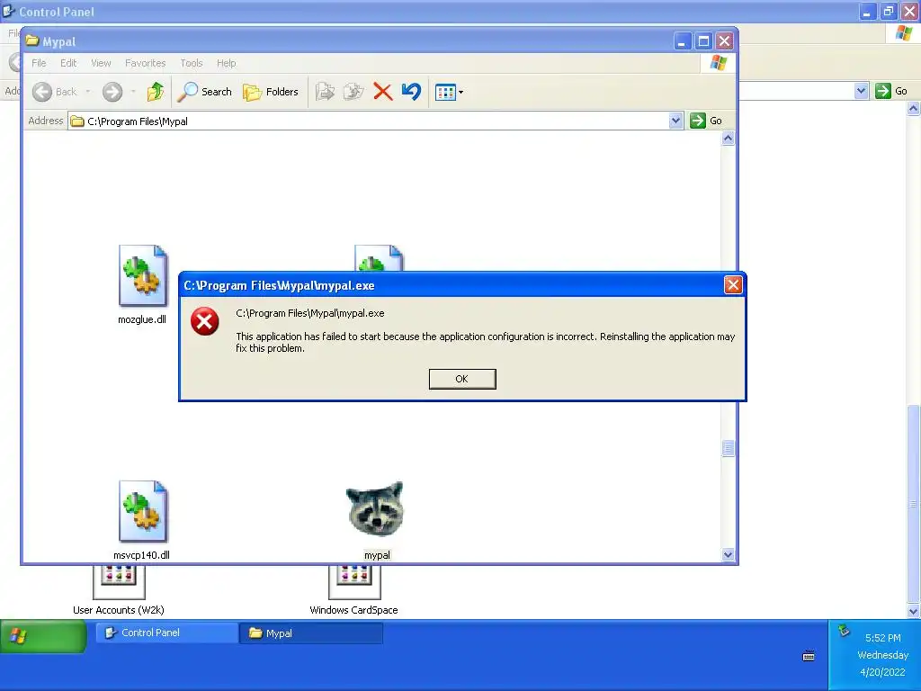Open Windows CardSpace in Control Panel
This screenshot has width=921, height=691.
354,590
